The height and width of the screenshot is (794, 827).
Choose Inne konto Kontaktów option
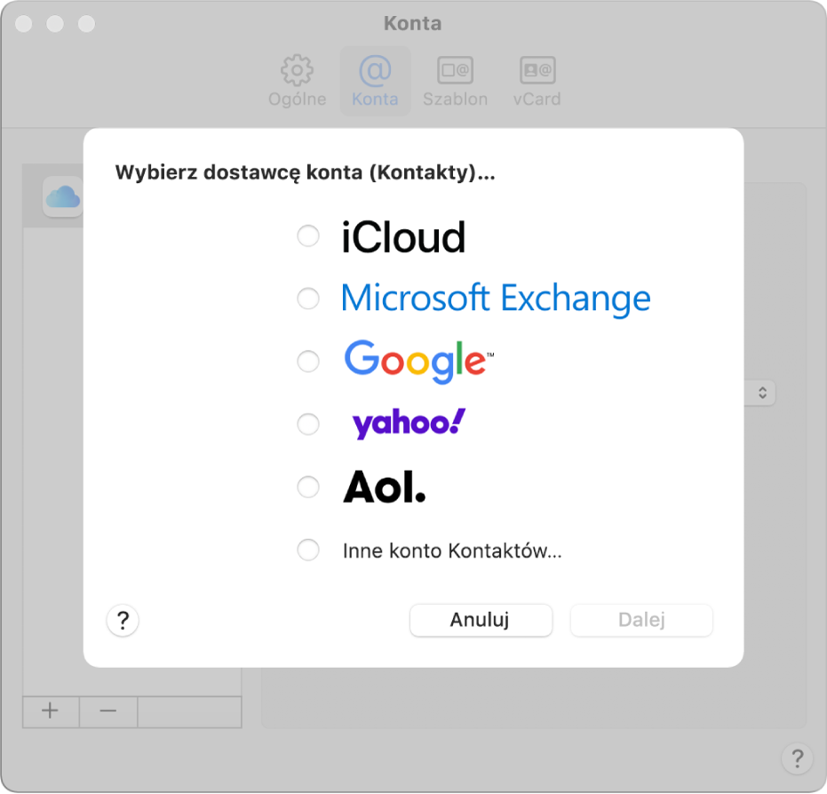308,551
